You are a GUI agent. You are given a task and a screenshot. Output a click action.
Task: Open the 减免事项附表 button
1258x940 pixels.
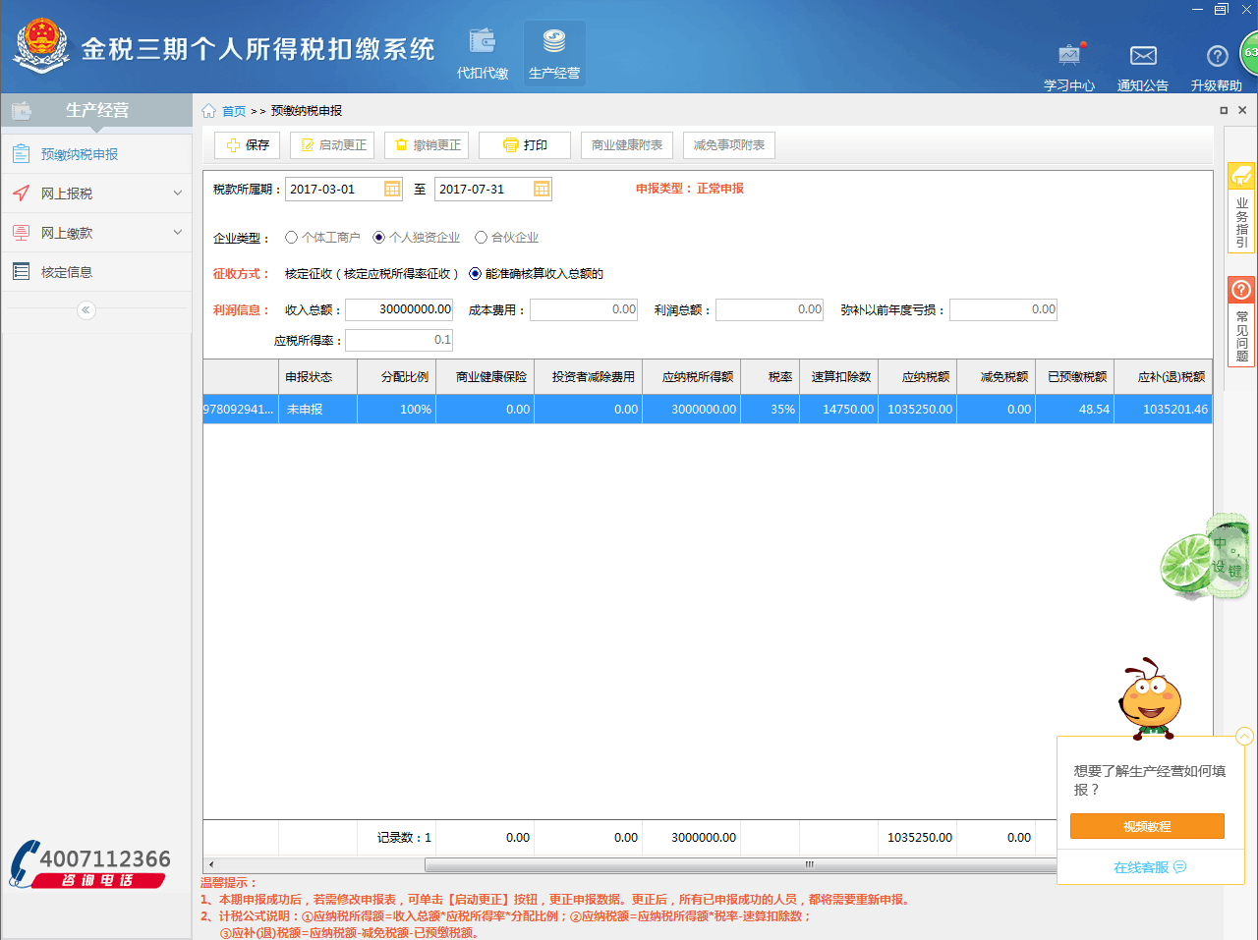(x=729, y=145)
